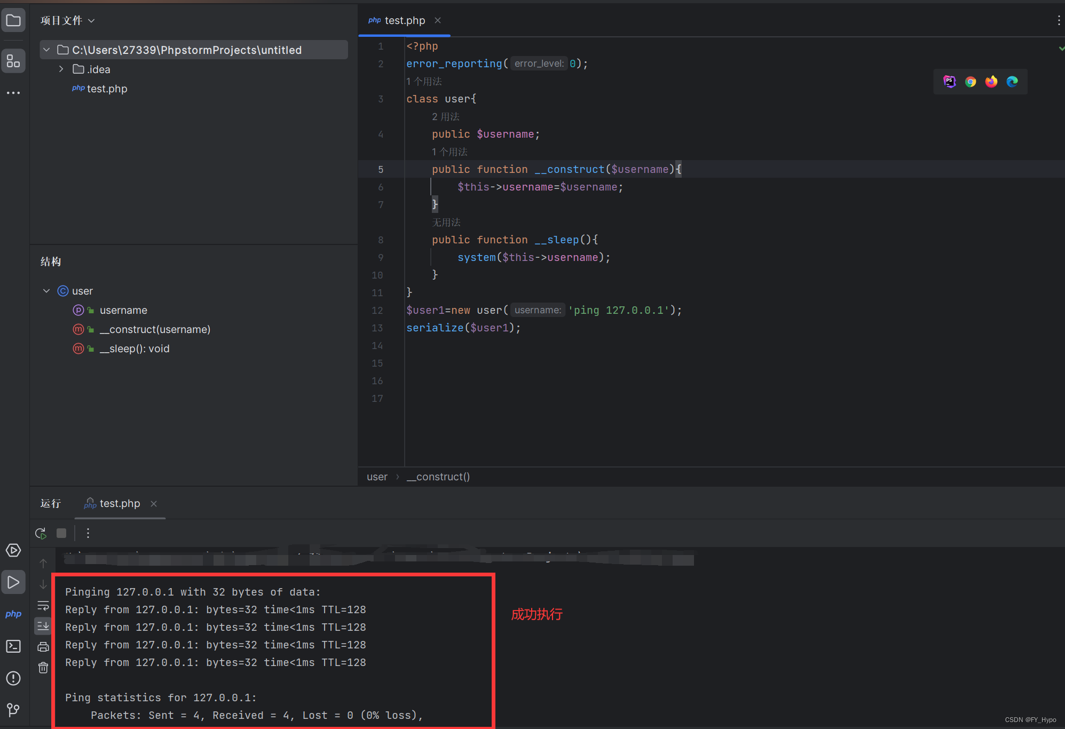This screenshot has height=729, width=1065.
Task: Click the __construct() breadcrumb
Action: tap(438, 477)
